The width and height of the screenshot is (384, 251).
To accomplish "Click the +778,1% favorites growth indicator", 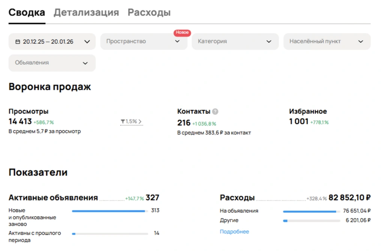I will [x=319, y=122].
